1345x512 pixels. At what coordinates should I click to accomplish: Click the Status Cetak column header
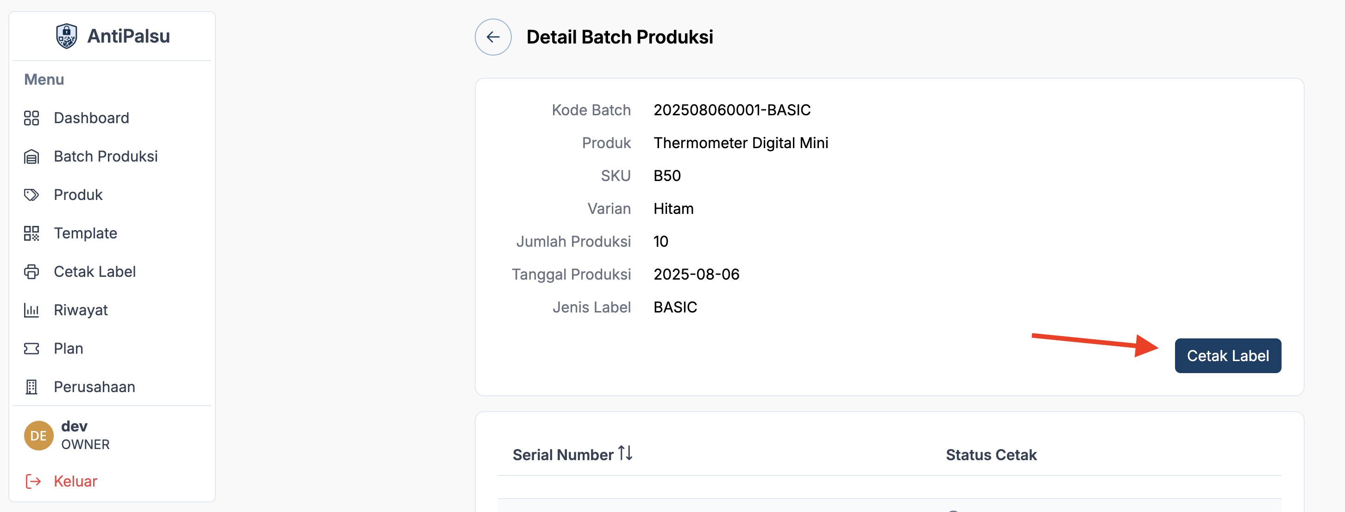click(x=991, y=455)
